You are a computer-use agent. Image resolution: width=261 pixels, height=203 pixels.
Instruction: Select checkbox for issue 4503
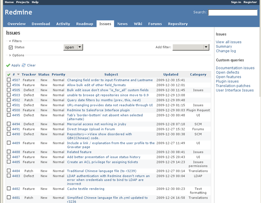[9, 95]
